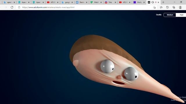186x104 pixels.
Task: Open the user profile avatar
Action: (180, 7)
